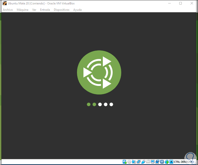
Task: Close the VirtualBox window
Action: click(192, 3)
